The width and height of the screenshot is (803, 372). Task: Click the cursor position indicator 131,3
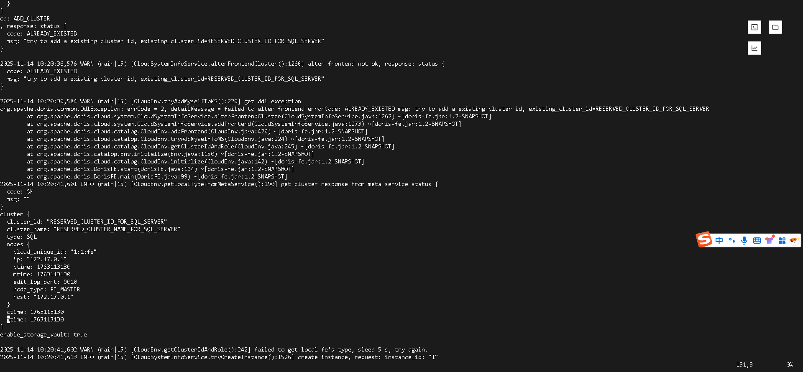click(745, 364)
